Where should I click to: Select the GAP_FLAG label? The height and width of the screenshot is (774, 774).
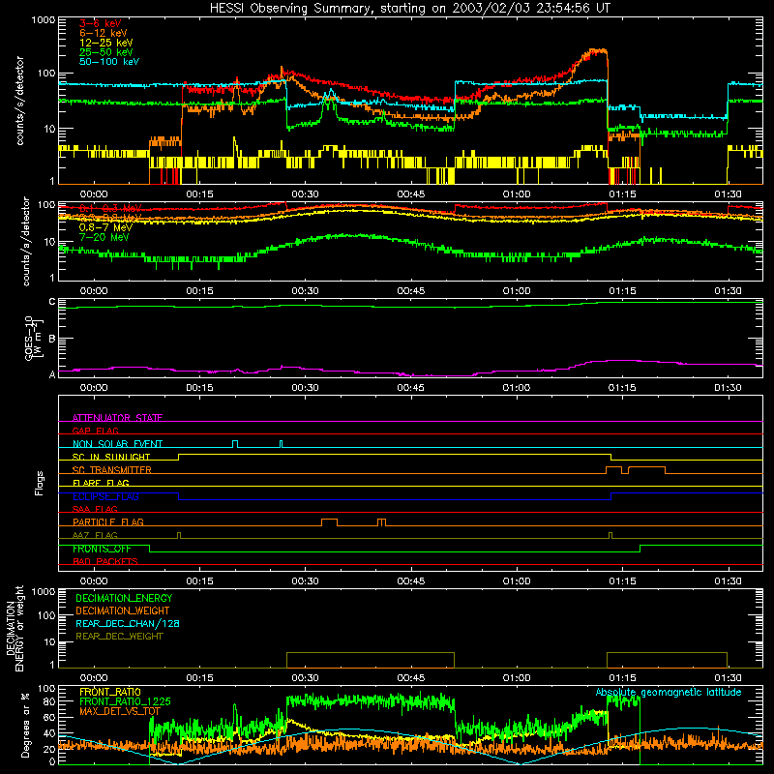tap(95, 431)
